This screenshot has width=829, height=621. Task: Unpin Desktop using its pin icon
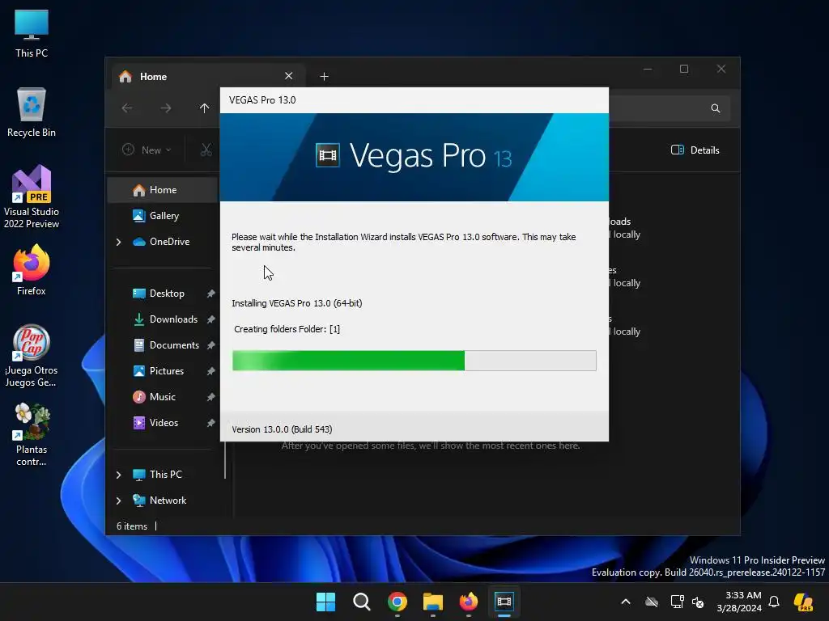211,294
